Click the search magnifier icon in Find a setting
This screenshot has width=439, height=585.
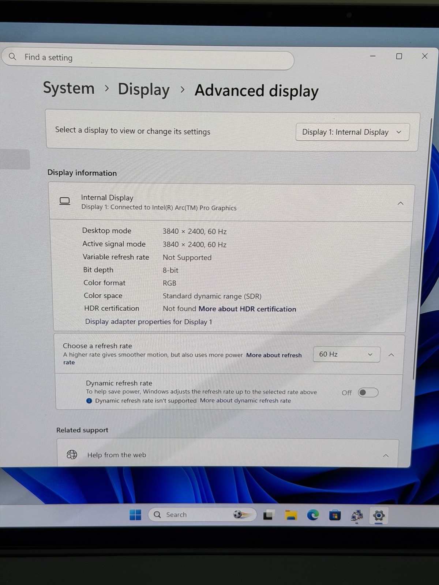tap(12, 57)
